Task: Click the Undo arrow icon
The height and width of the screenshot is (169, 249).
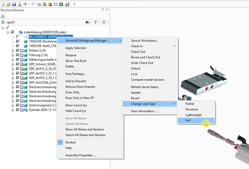Action: (25, 4)
